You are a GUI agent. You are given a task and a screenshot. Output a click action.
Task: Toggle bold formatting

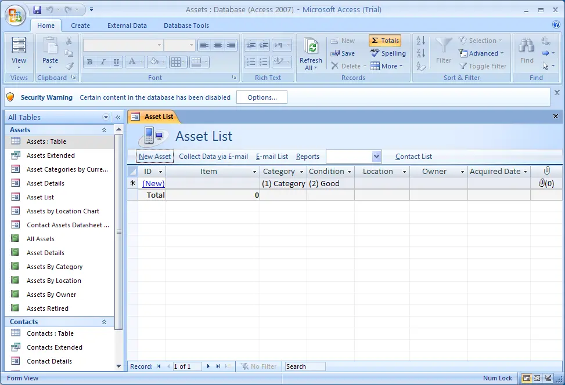pos(89,61)
